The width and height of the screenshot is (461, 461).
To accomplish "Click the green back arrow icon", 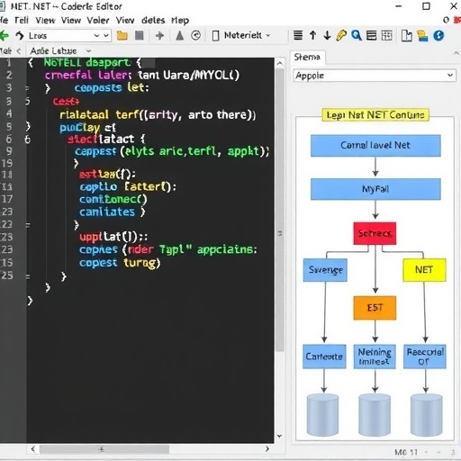I will pyautogui.click(x=5, y=36).
